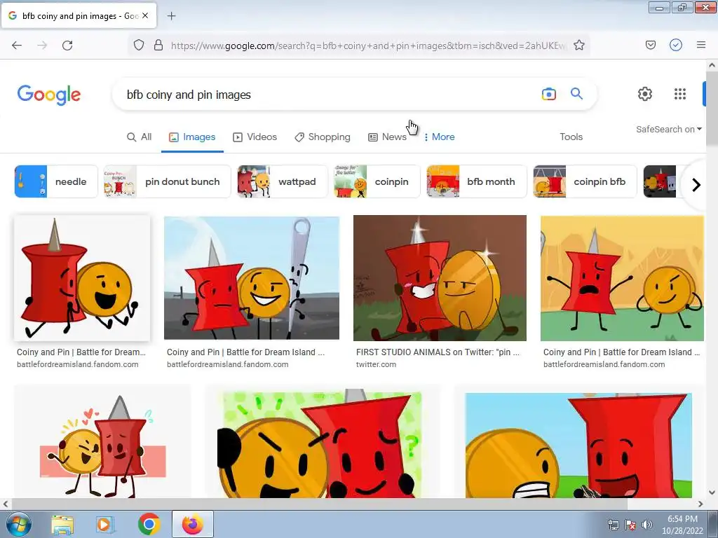
Task: Open the image with yellow desert background
Action: click(622, 278)
